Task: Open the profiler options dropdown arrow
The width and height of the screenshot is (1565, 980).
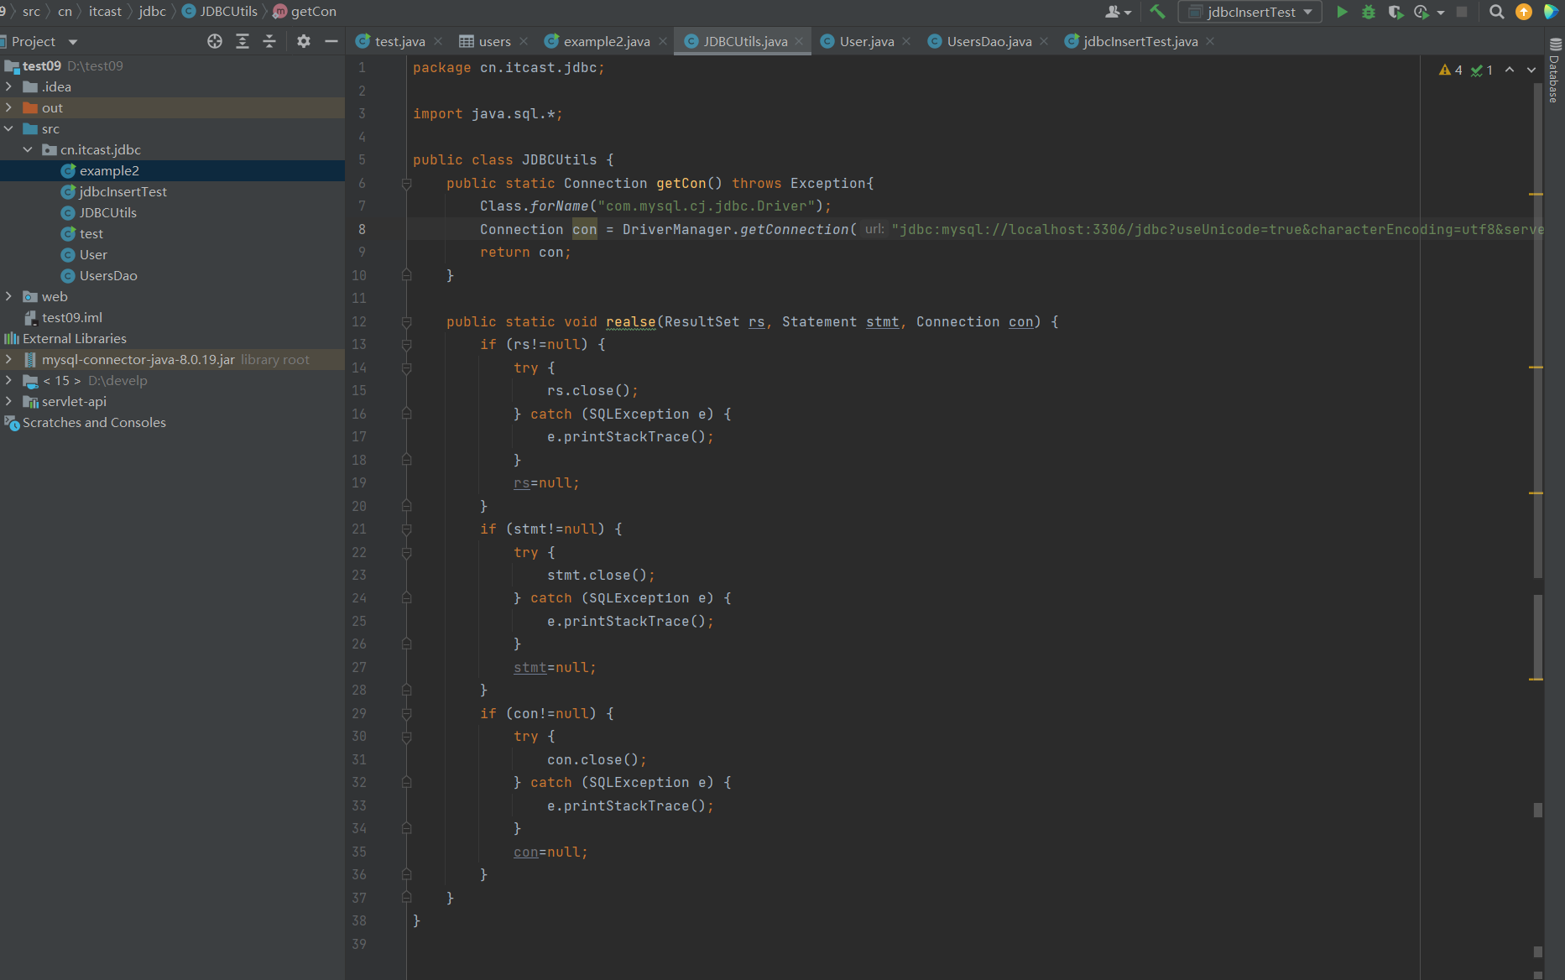Action: pos(1441,13)
